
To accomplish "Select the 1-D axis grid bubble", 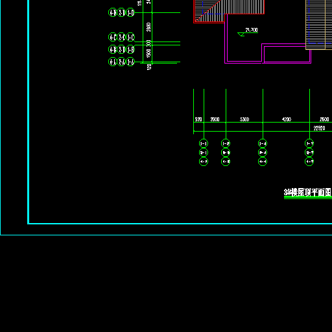I will [x=130, y=12].
